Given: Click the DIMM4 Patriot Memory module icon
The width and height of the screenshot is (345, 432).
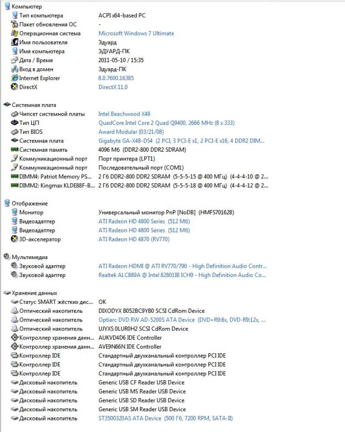Looking at the screenshot, I should click(15, 176).
